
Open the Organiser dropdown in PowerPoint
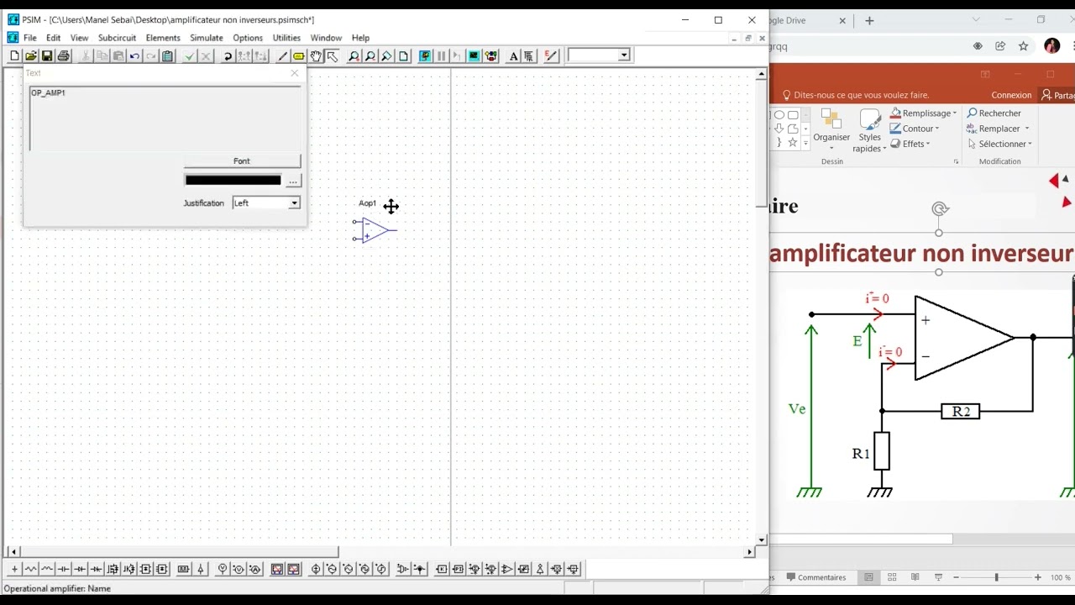click(831, 129)
